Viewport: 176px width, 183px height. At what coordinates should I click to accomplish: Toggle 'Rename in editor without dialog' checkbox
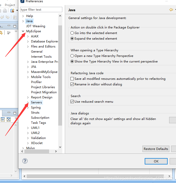(x=72, y=84)
